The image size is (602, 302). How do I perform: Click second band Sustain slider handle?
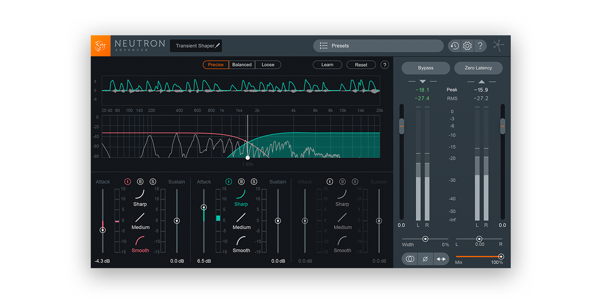tap(278, 221)
